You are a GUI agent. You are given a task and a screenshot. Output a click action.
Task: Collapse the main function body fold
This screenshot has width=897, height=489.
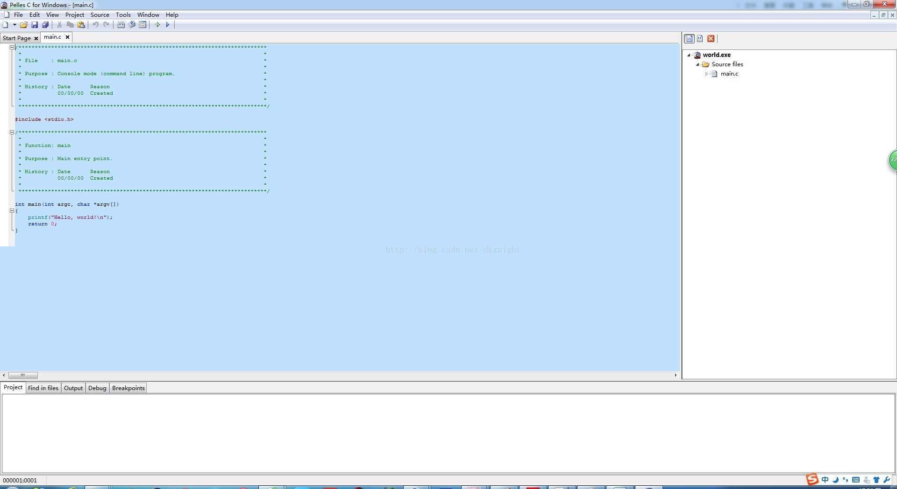12,211
